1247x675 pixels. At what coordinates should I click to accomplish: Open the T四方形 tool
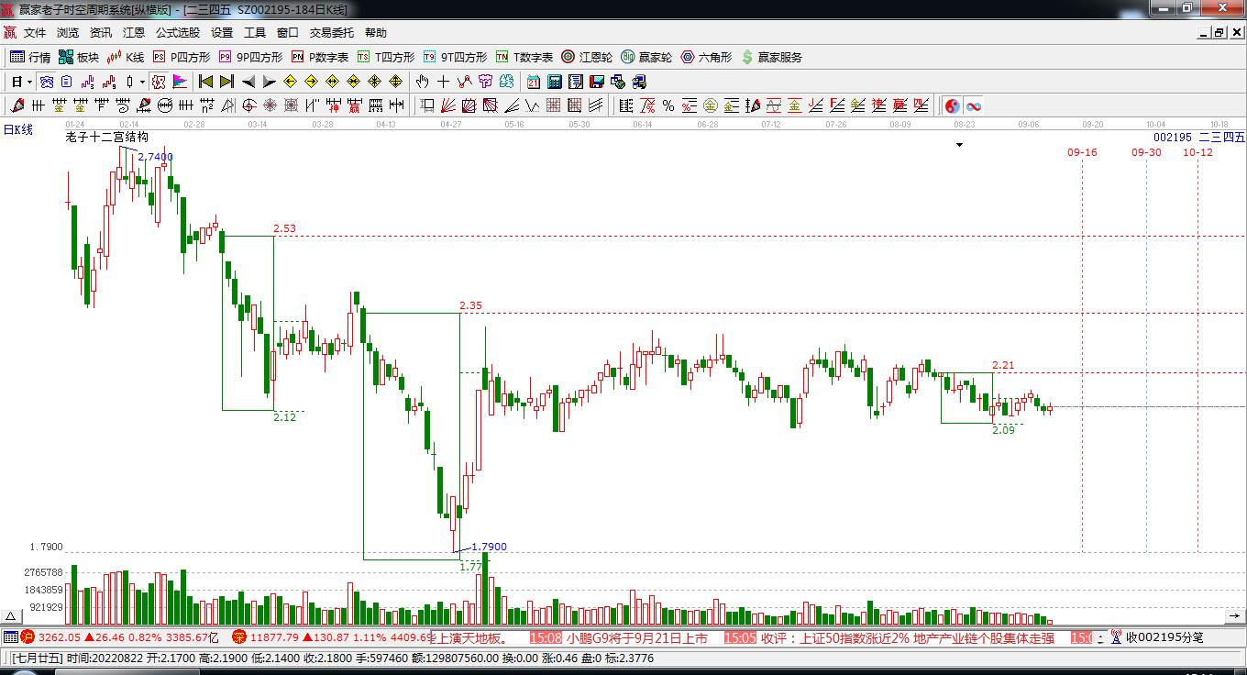coord(386,57)
